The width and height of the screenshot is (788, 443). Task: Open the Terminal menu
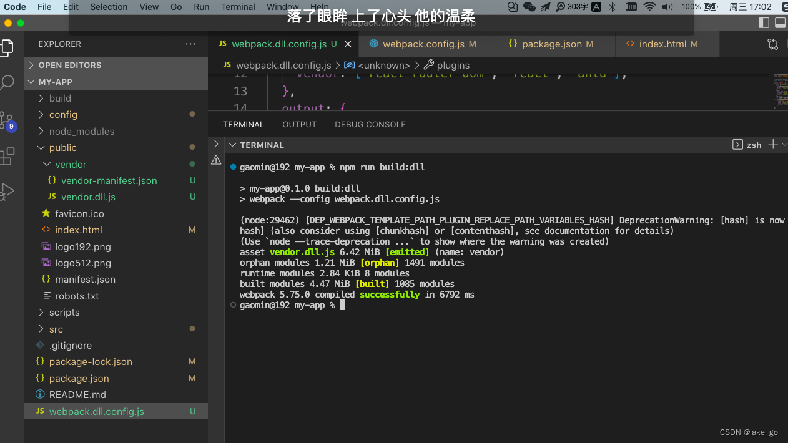(x=238, y=7)
